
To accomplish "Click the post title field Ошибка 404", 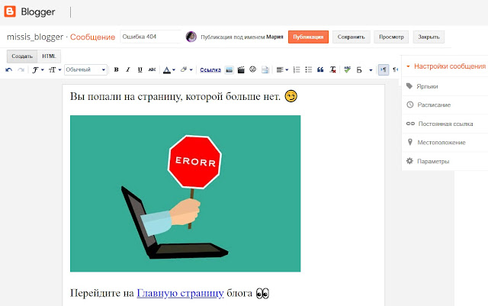I will pyautogui.click(x=150, y=37).
